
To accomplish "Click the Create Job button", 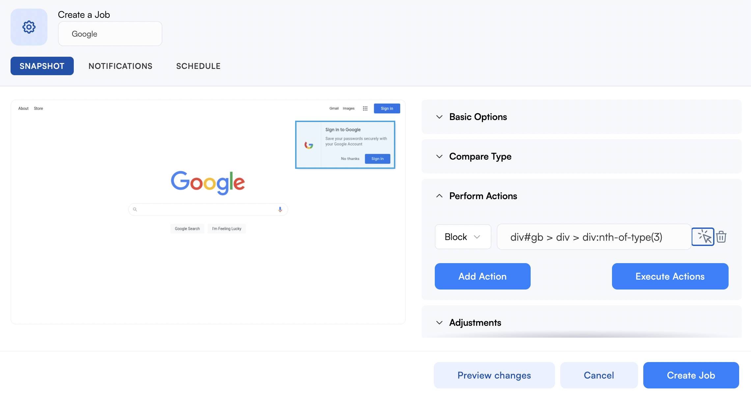I will pyautogui.click(x=691, y=375).
